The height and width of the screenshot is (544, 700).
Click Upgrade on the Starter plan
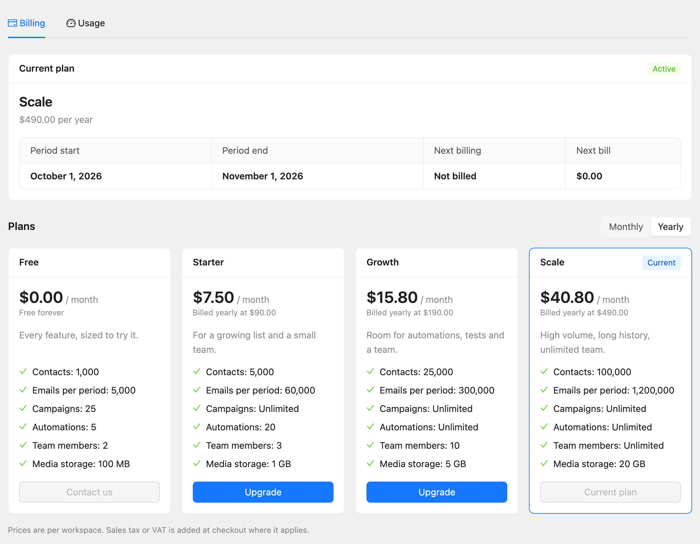(x=263, y=492)
